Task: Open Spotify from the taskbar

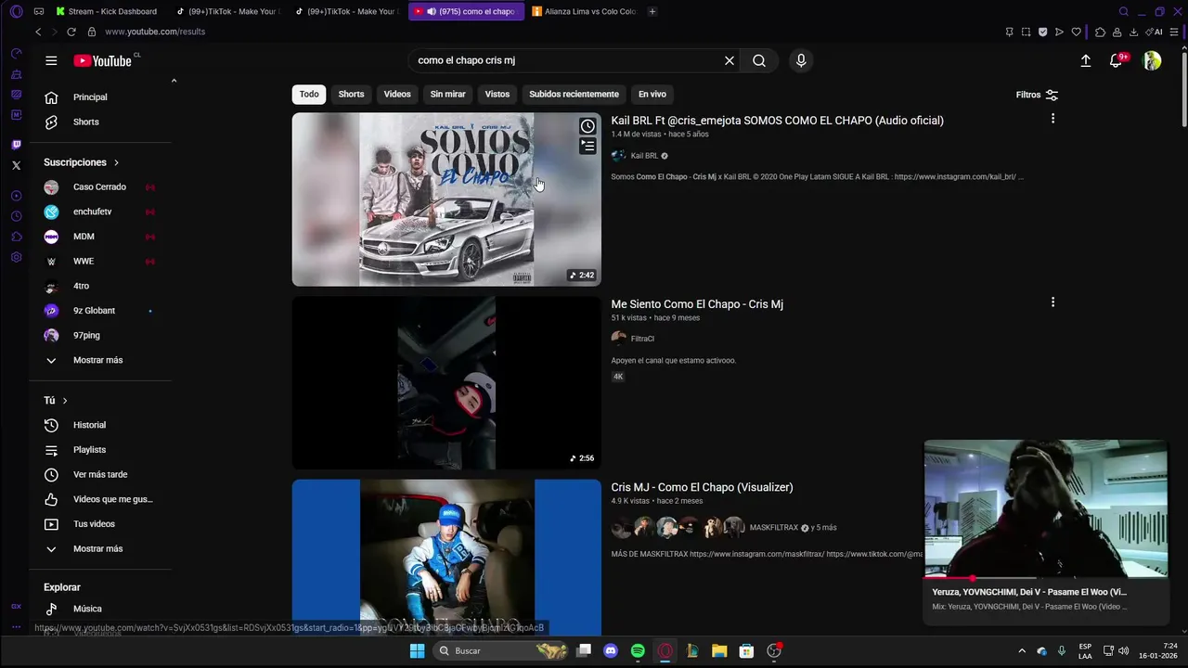Action: coord(638,650)
